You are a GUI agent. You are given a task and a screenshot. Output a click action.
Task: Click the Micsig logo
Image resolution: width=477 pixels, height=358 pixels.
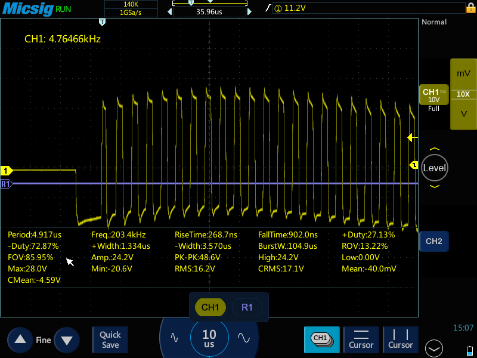28,8
